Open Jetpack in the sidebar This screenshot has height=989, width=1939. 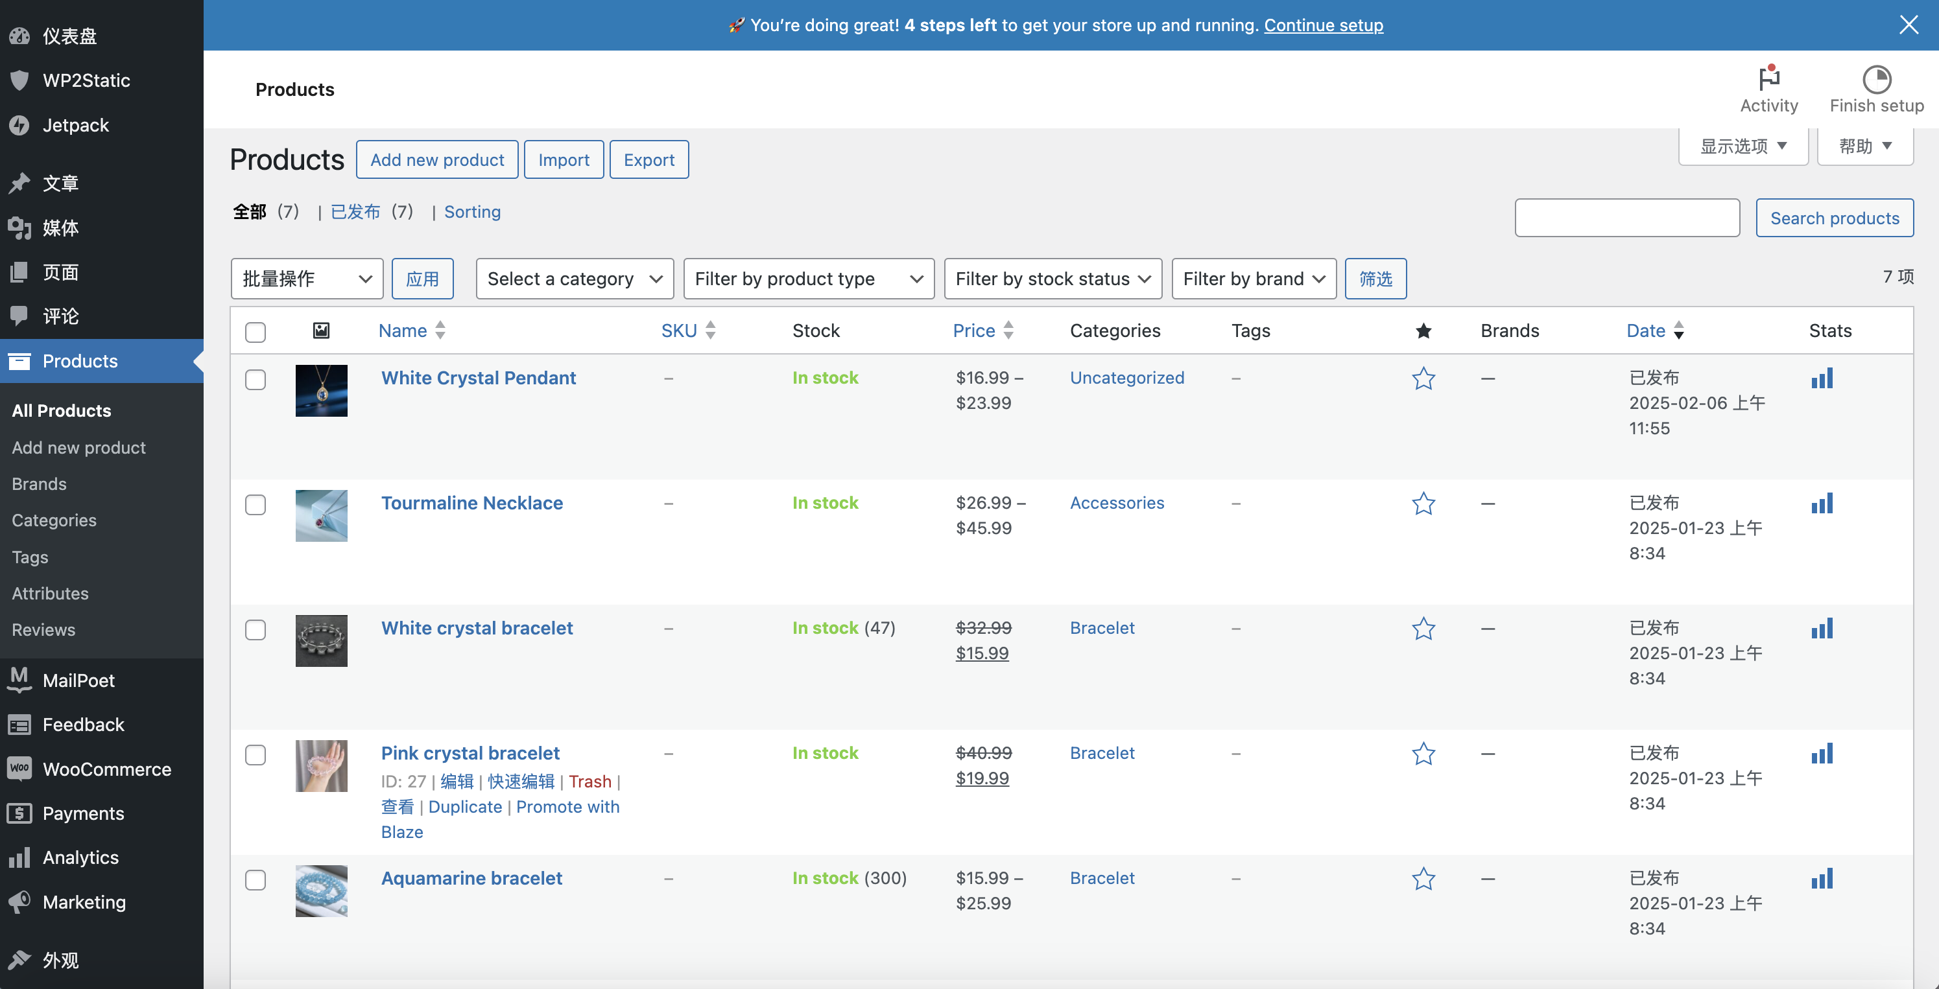75,125
